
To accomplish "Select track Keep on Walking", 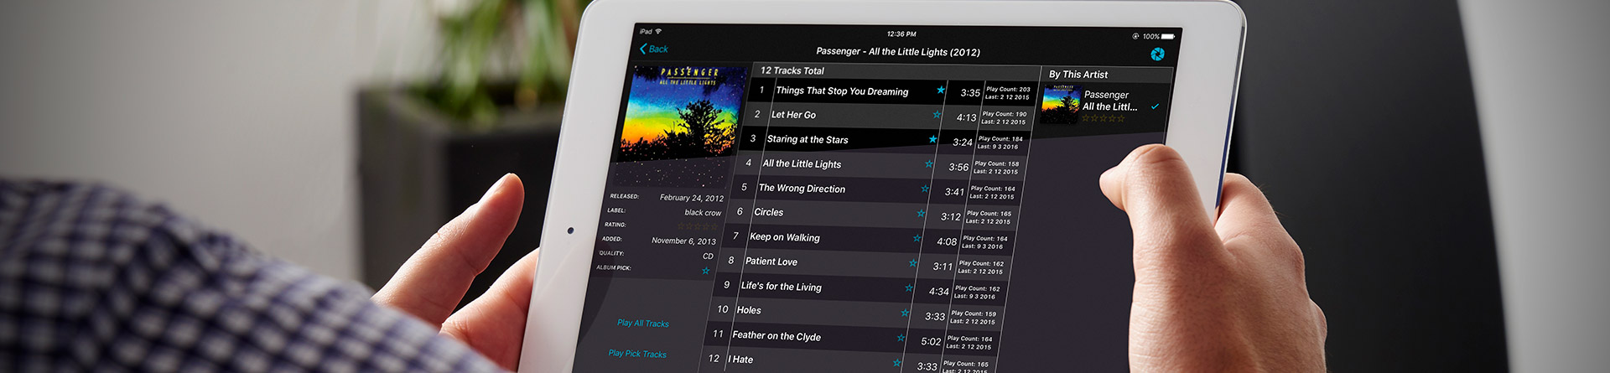I will click(785, 237).
